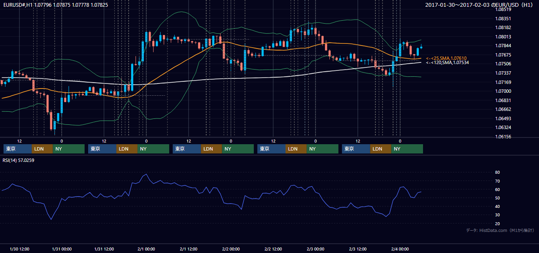Click the 2/3 12:00 time axis label

pos(358,249)
